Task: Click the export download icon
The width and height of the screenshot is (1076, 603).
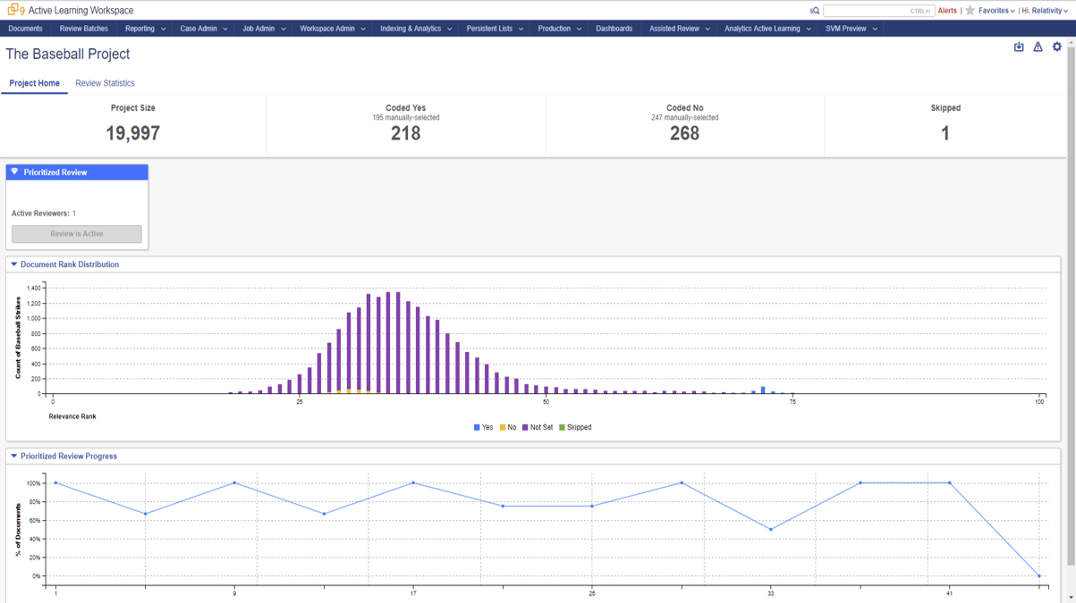Action: [1019, 46]
